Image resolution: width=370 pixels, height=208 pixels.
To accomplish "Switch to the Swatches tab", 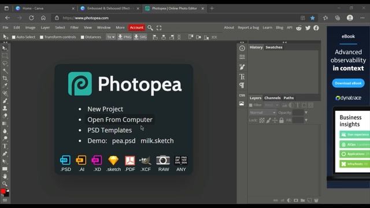I will click(x=273, y=47).
